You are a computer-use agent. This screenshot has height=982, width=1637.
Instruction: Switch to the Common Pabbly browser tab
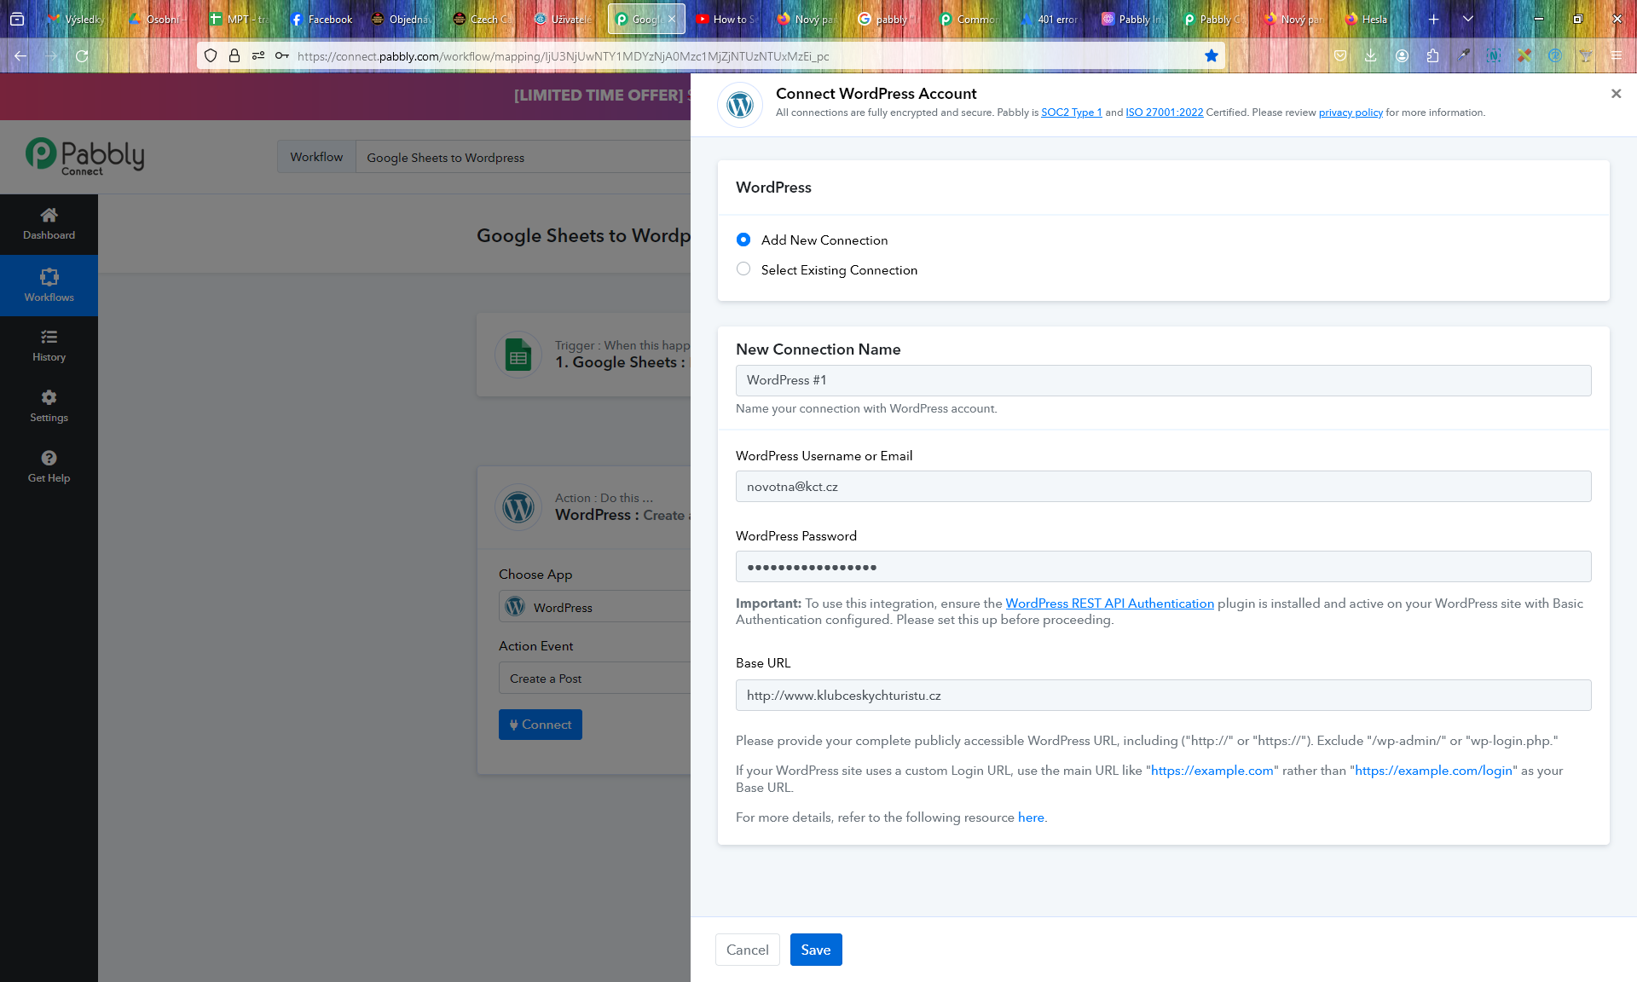point(969,19)
